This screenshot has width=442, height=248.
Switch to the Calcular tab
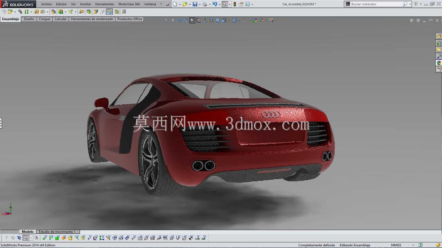(60, 19)
